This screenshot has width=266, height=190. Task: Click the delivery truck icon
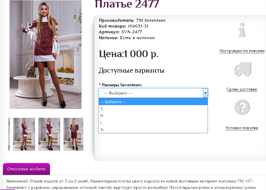pyautogui.click(x=242, y=70)
